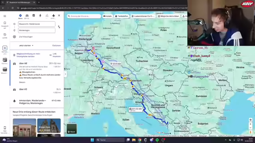Select the public transit travel mode
Screen dimensions: 255x143
pyautogui.click(x=33, y=15)
